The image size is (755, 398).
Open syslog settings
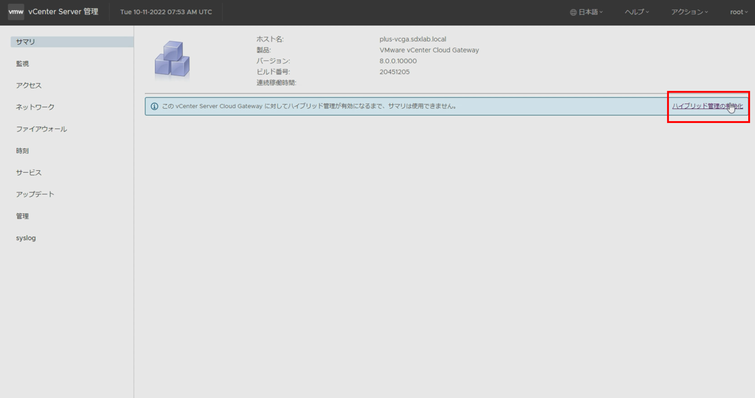tap(26, 238)
